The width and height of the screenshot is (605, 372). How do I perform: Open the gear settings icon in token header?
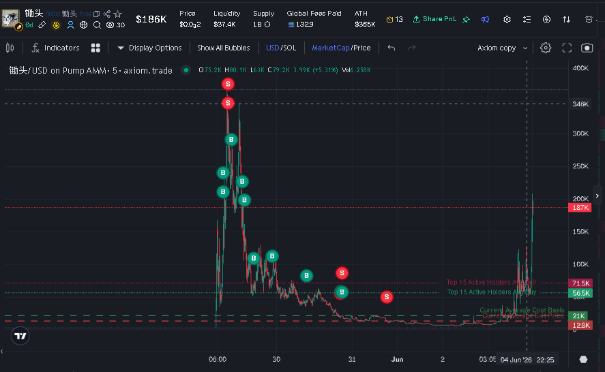tap(507, 19)
